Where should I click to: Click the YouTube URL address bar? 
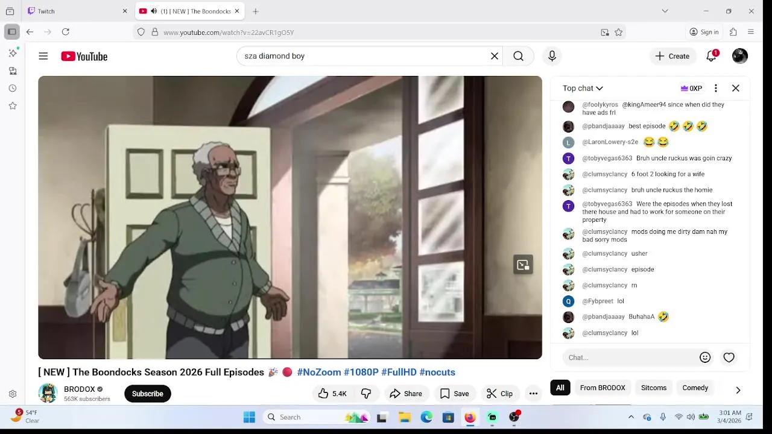[380, 33]
